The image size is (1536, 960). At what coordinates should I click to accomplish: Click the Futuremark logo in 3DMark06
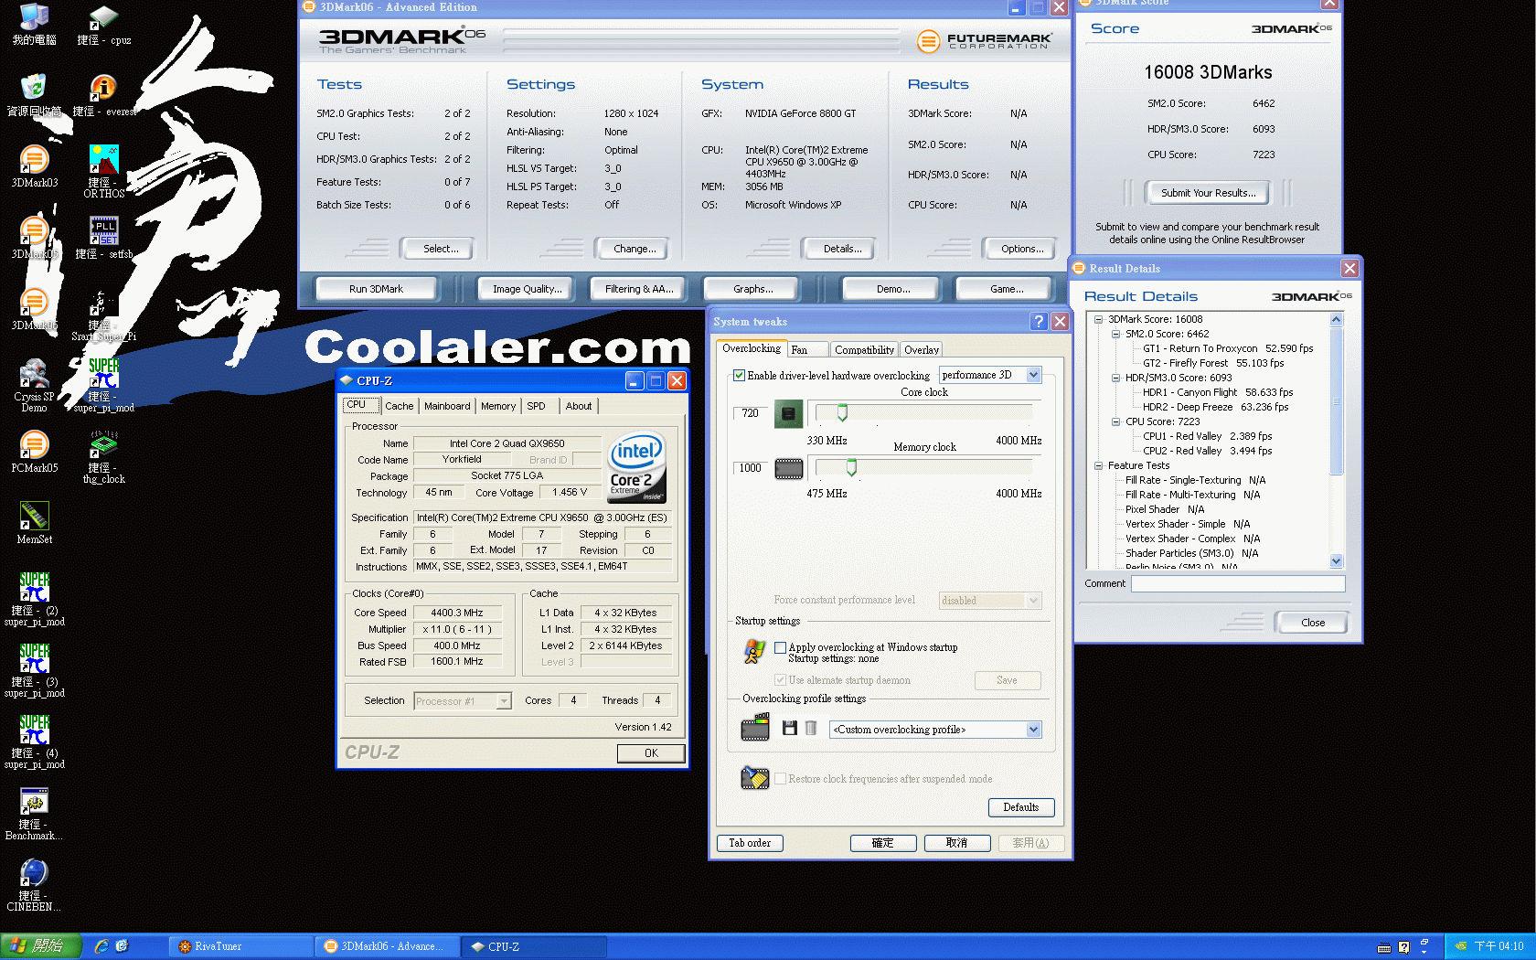click(x=984, y=40)
